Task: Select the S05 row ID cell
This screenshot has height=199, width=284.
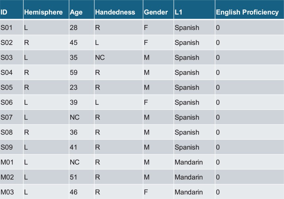Action: coord(7,87)
